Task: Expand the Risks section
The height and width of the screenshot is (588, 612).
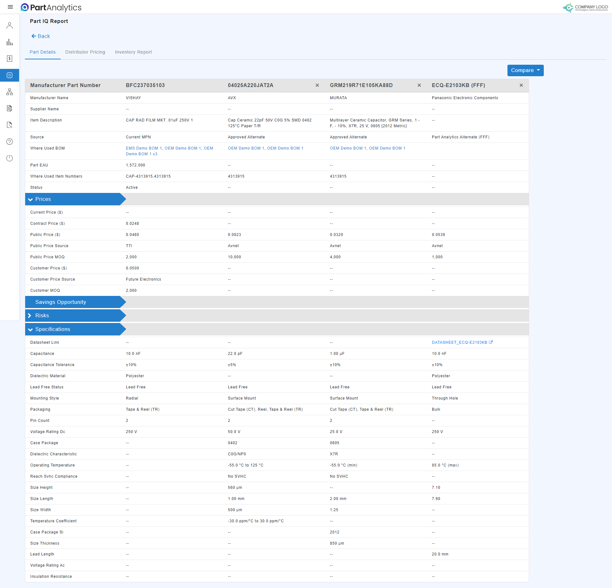Action: 30,316
